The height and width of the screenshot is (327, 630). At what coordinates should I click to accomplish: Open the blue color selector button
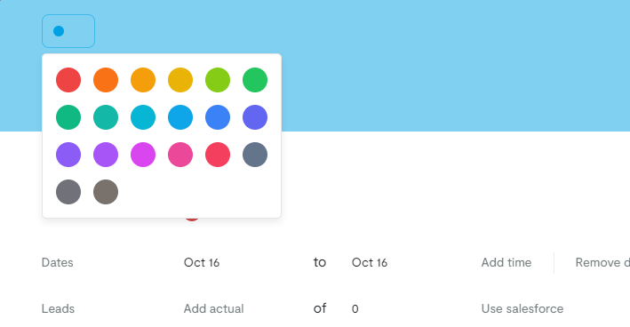point(68,31)
